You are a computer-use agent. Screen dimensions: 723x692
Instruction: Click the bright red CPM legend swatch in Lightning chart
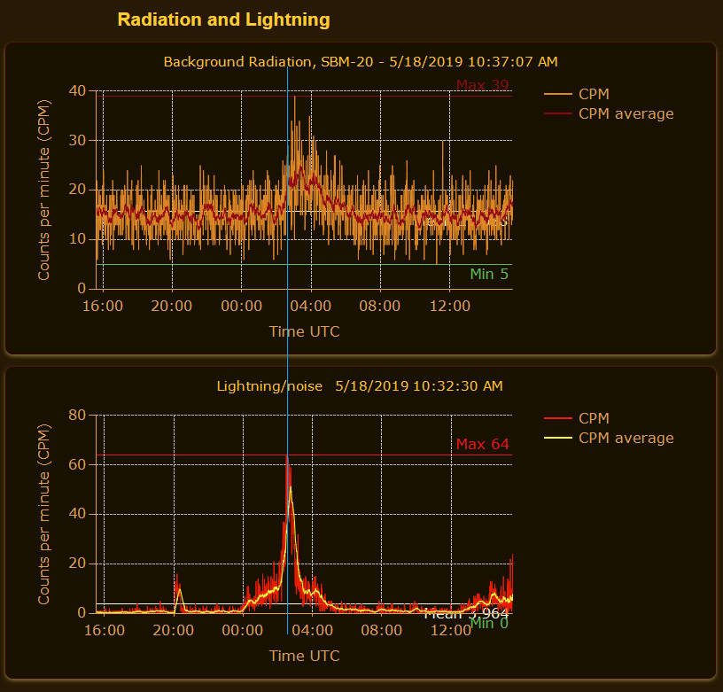pyautogui.click(x=558, y=418)
